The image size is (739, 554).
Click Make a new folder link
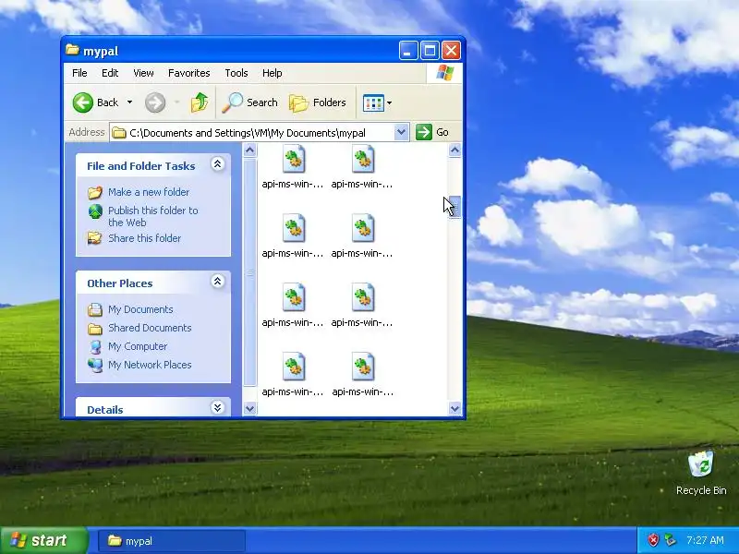pos(149,192)
